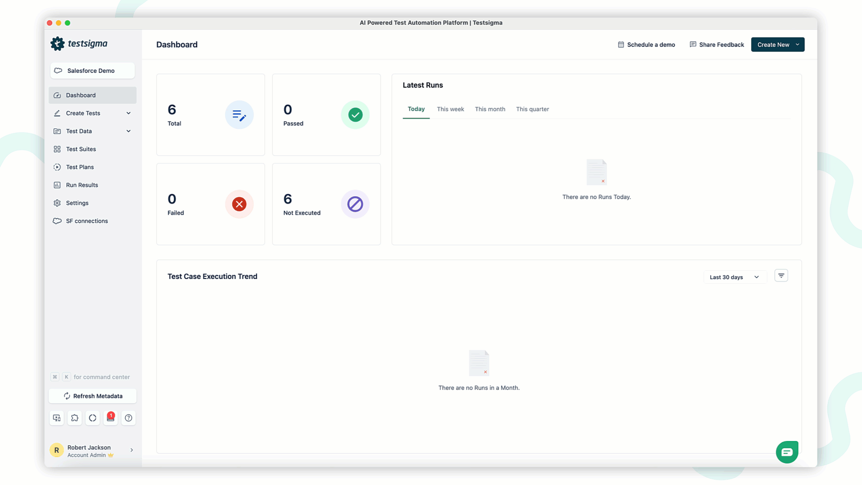Image resolution: width=862 pixels, height=485 pixels.
Task: Click the Test Suites grid icon
Action: point(57,149)
